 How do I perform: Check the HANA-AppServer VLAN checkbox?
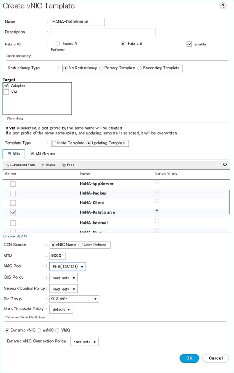click(x=13, y=184)
